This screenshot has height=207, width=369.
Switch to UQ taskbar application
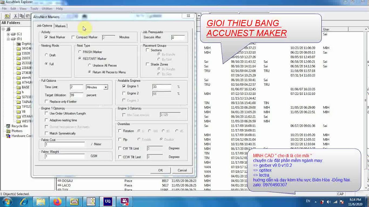click(x=108, y=201)
